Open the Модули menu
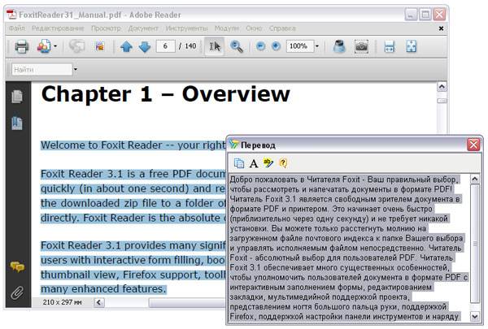This screenshot has width=488, height=329. click(227, 28)
